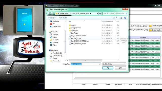Click the OneDrive sidebar item
The width and height of the screenshot is (162, 91).
point(56,21)
